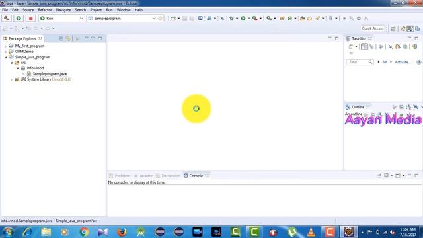Click the Run Last Tool external tools icon
The height and width of the screenshot is (238, 423).
coord(254,19)
